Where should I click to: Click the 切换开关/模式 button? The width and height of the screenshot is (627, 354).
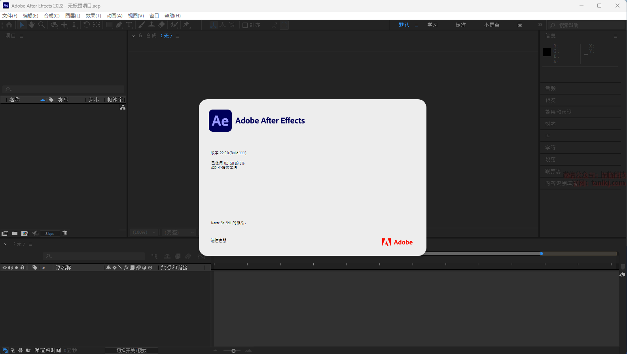coord(131,350)
